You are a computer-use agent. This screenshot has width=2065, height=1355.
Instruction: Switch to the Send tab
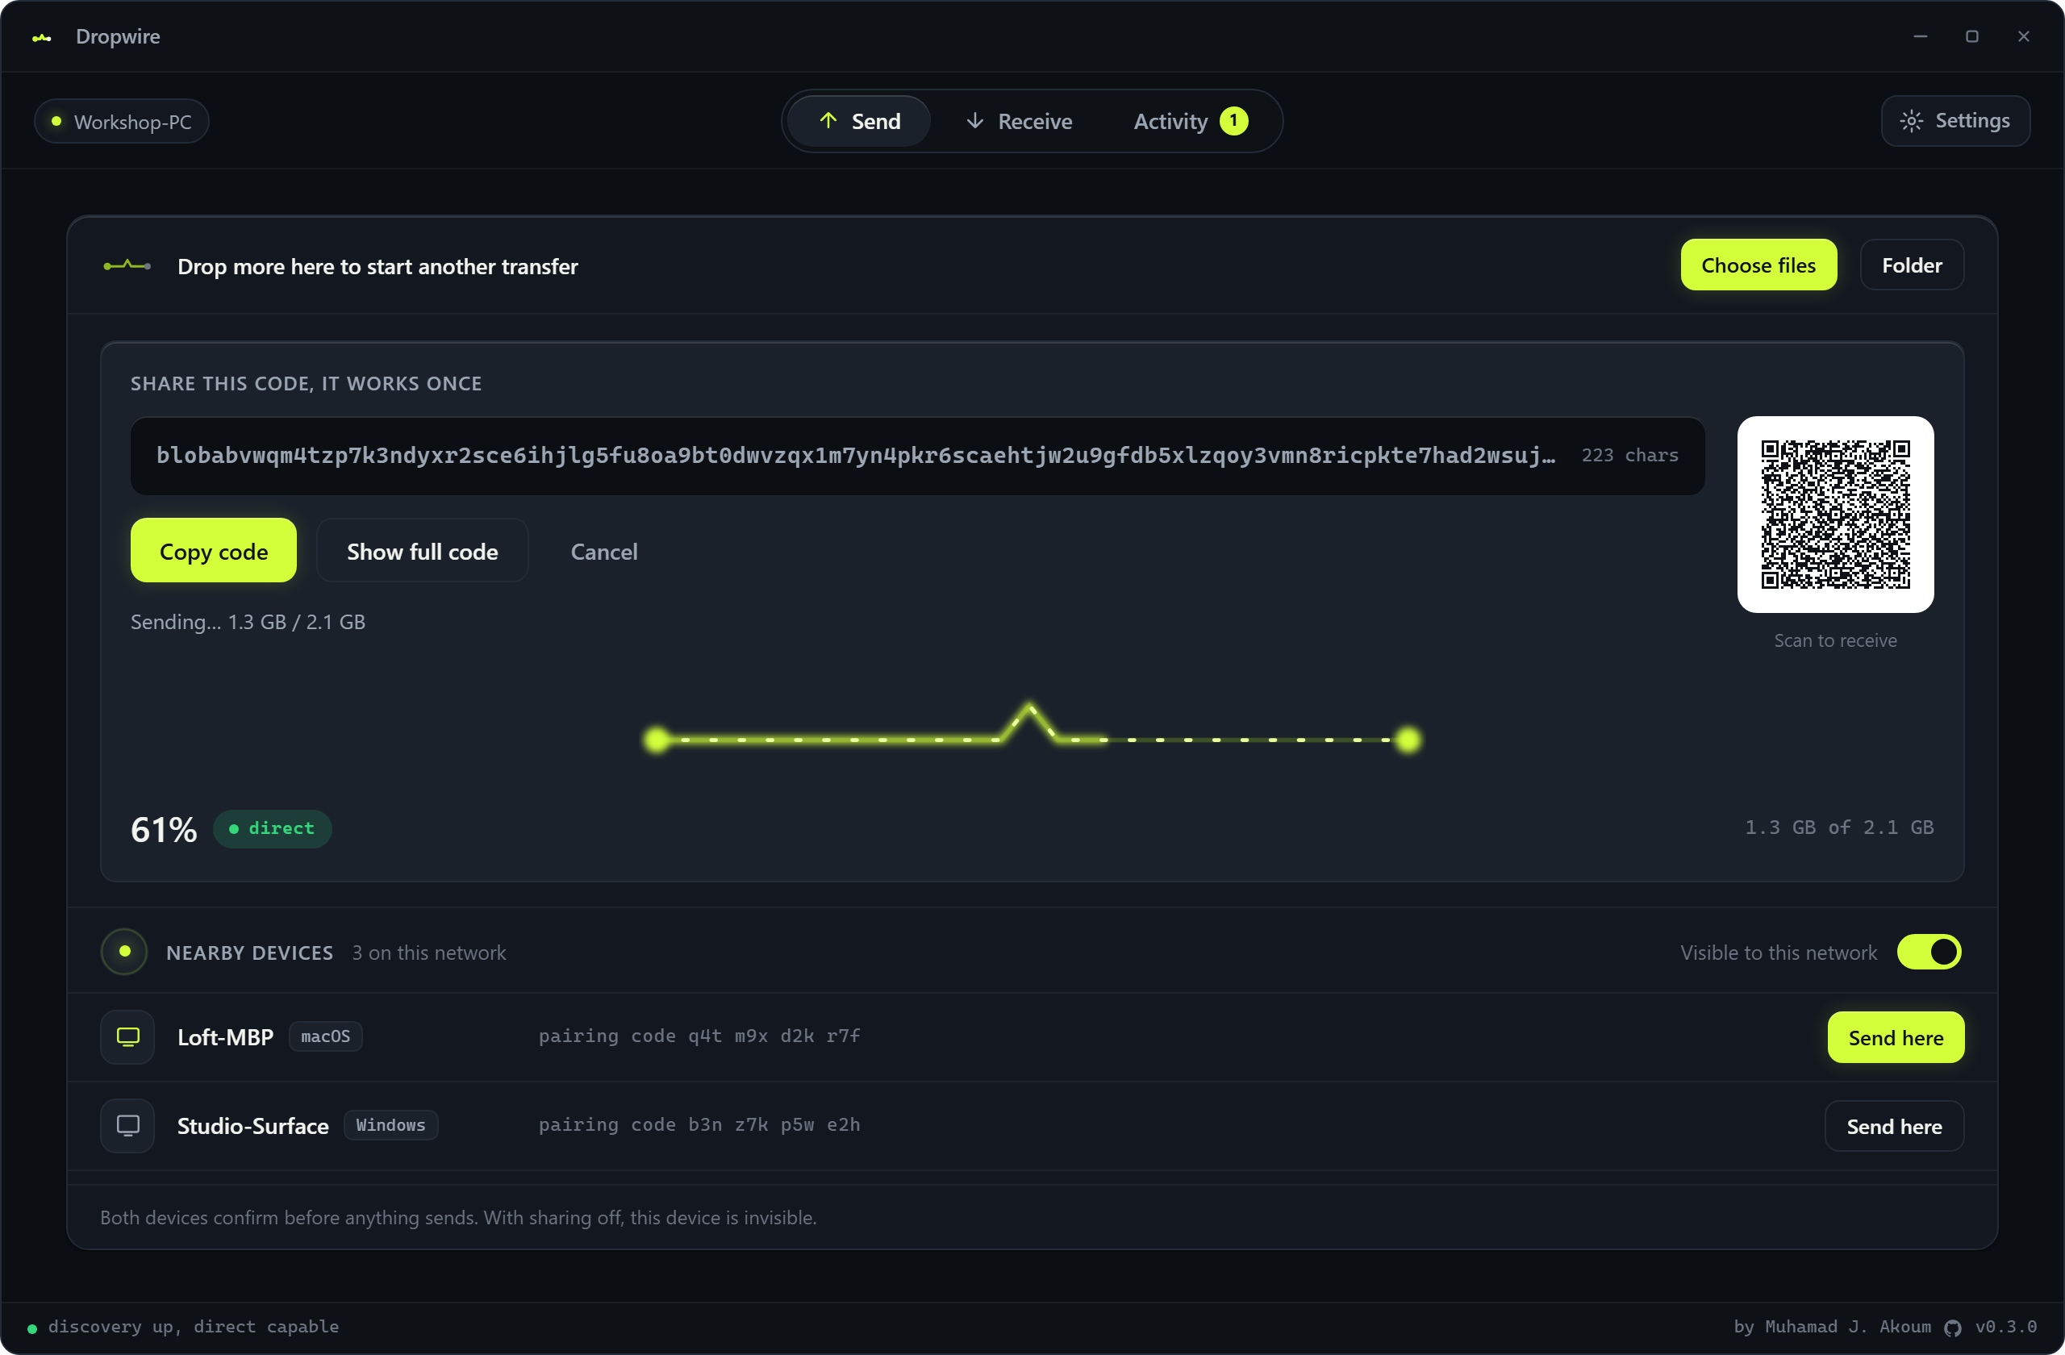click(859, 122)
